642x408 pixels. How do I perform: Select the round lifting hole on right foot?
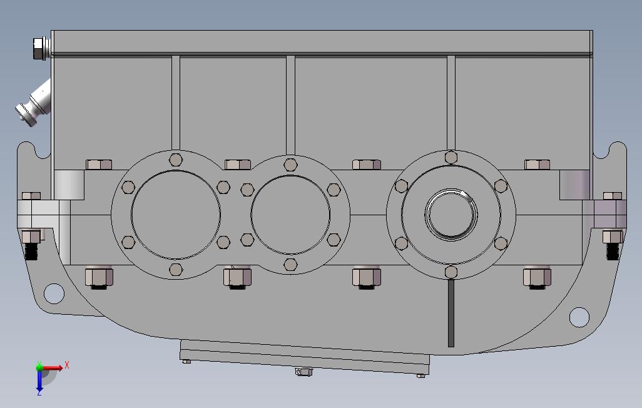point(579,317)
